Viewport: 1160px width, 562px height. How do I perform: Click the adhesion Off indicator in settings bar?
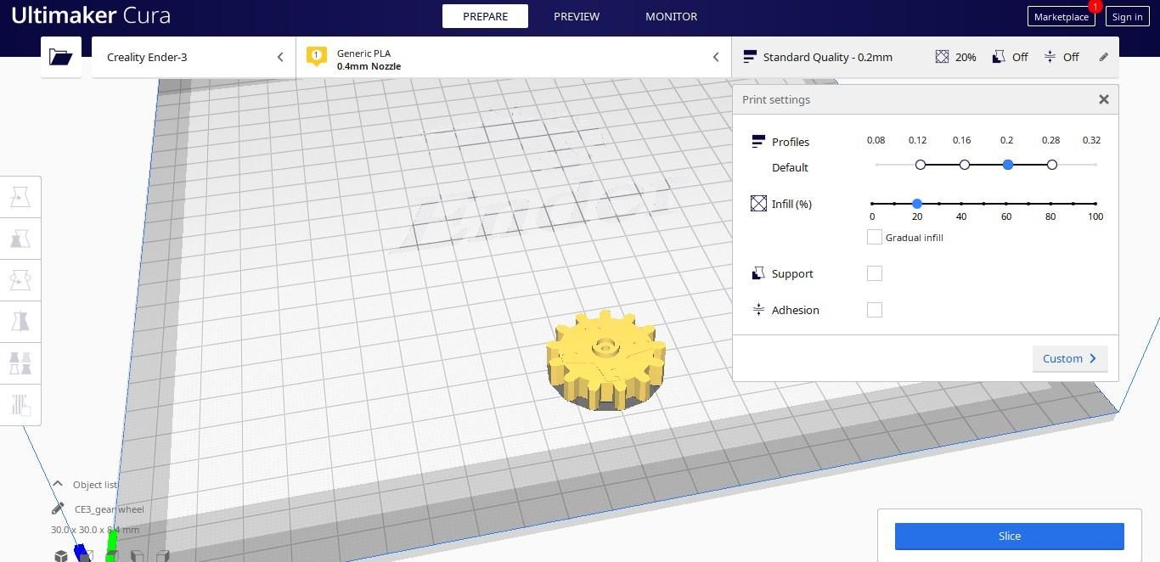1061,57
